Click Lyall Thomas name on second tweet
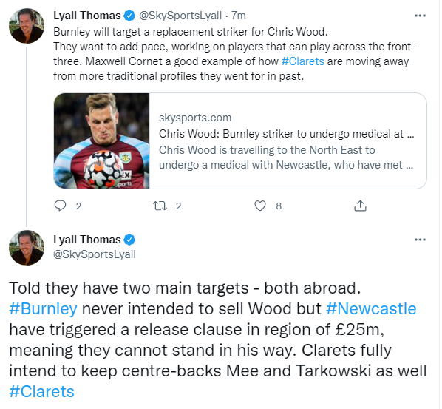Image resolution: width=442 pixels, height=409 pixels. 87,240
